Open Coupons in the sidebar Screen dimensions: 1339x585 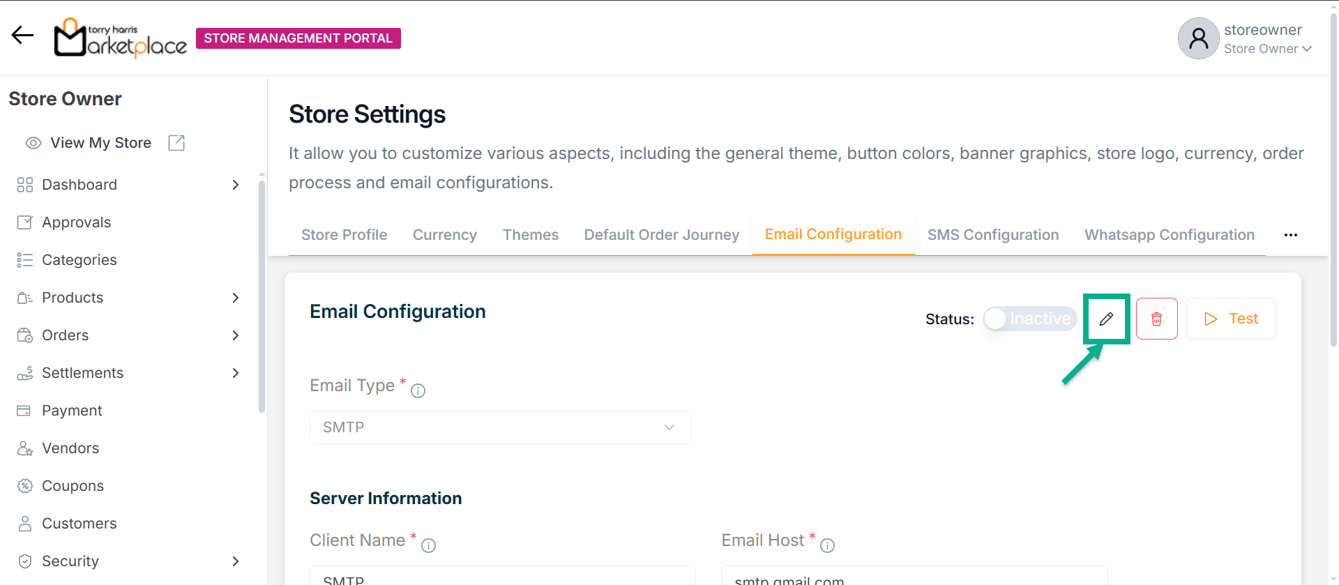[x=73, y=486]
